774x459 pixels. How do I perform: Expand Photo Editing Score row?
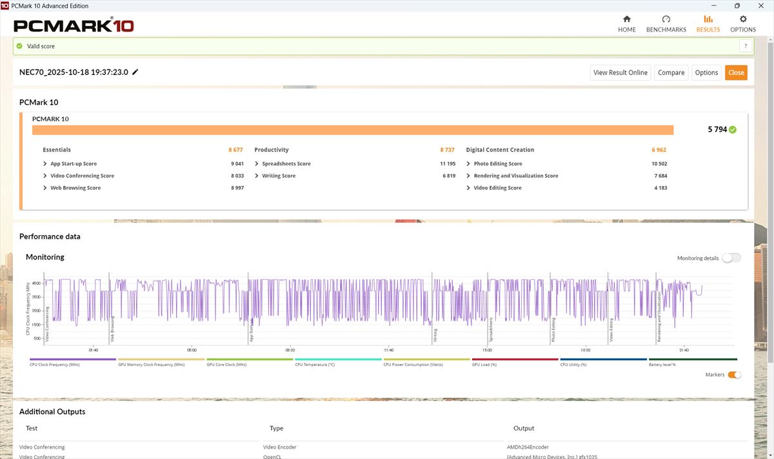[468, 164]
